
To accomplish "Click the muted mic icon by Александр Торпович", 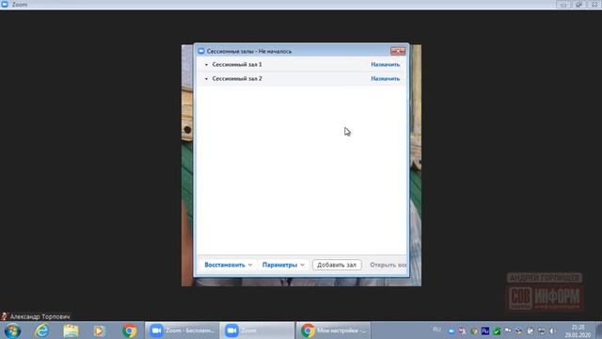I will pyautogui.click(x=4, y=316).
